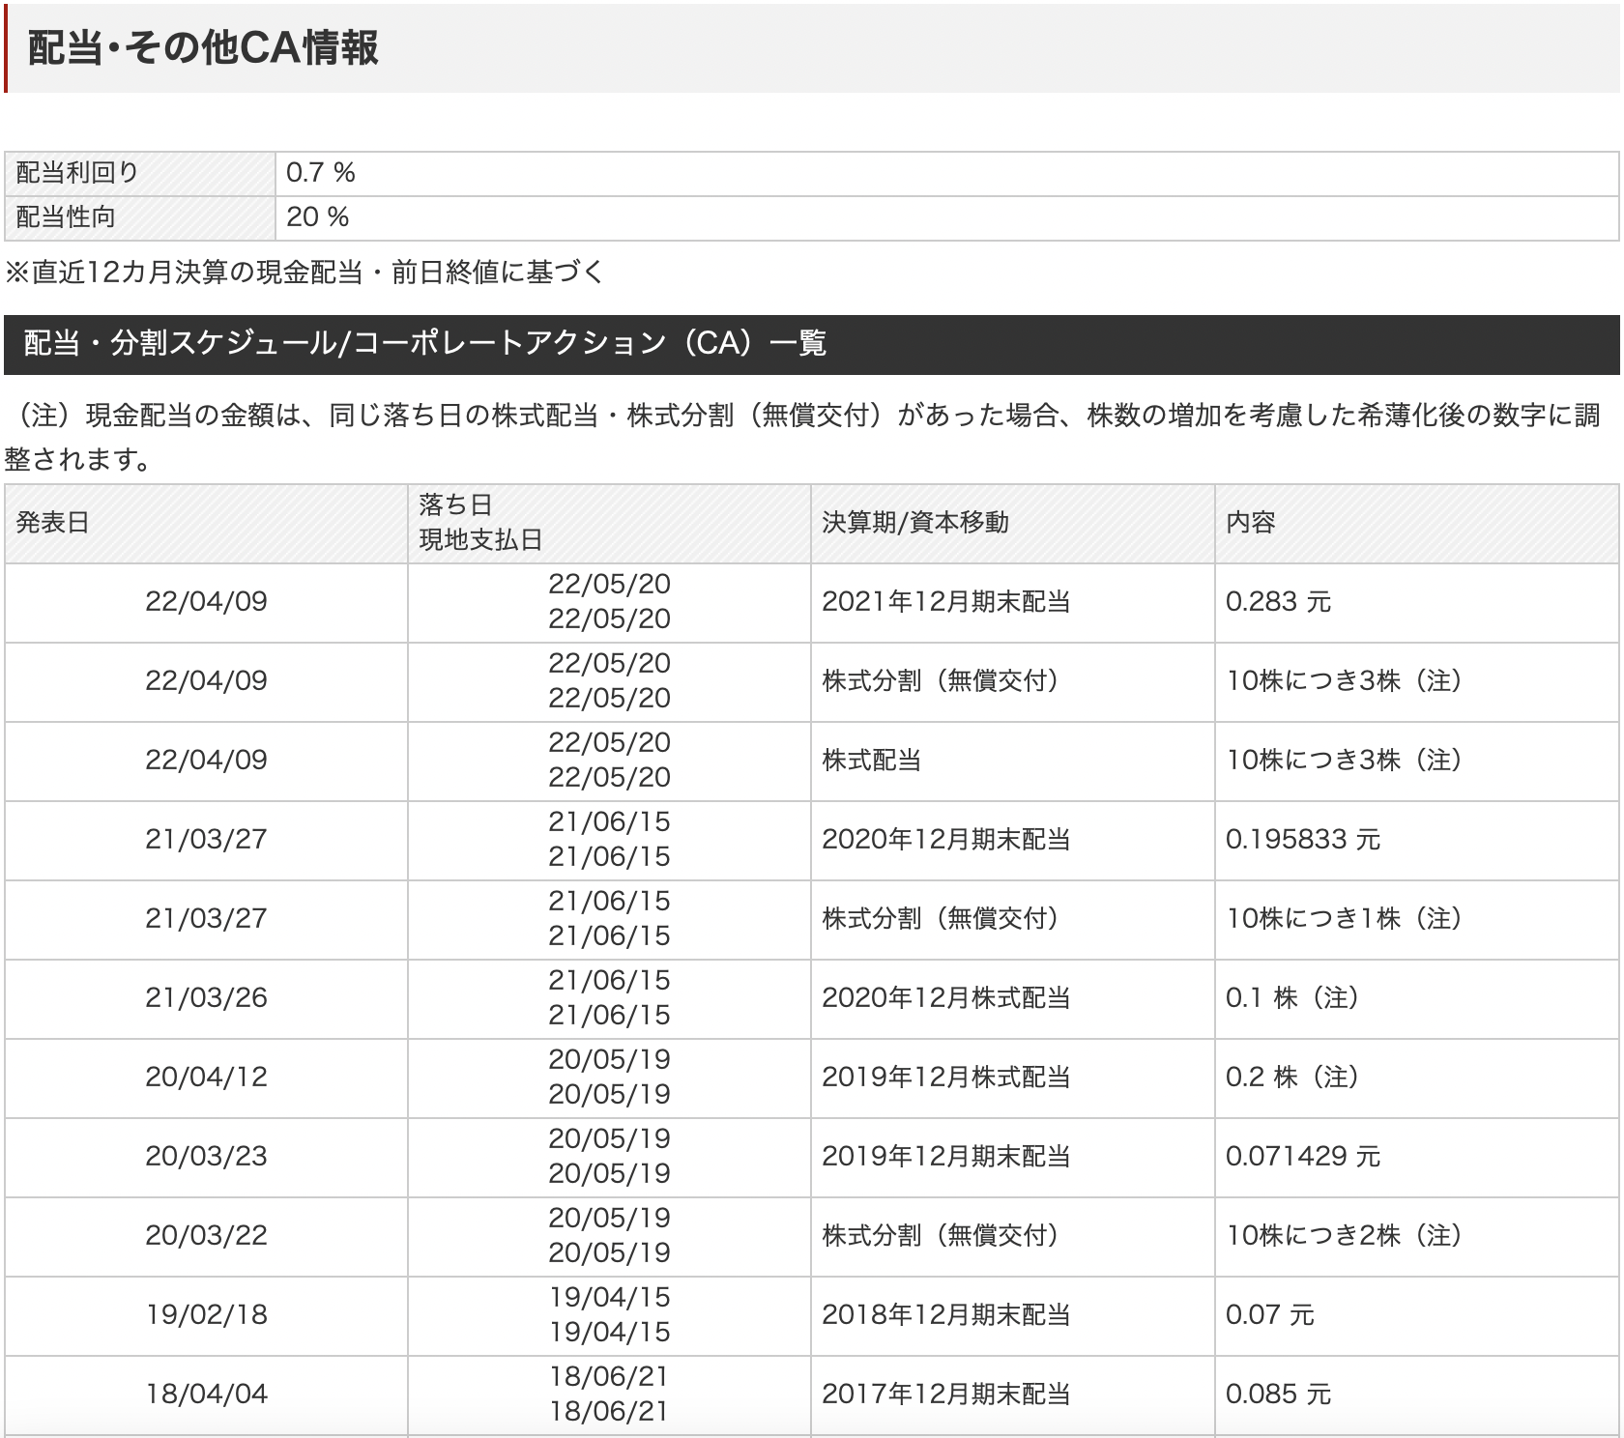Select 2017年12月期末配当 row entry
The height and width of the screenshot is (1438, 1624).
coord(946,1395)
